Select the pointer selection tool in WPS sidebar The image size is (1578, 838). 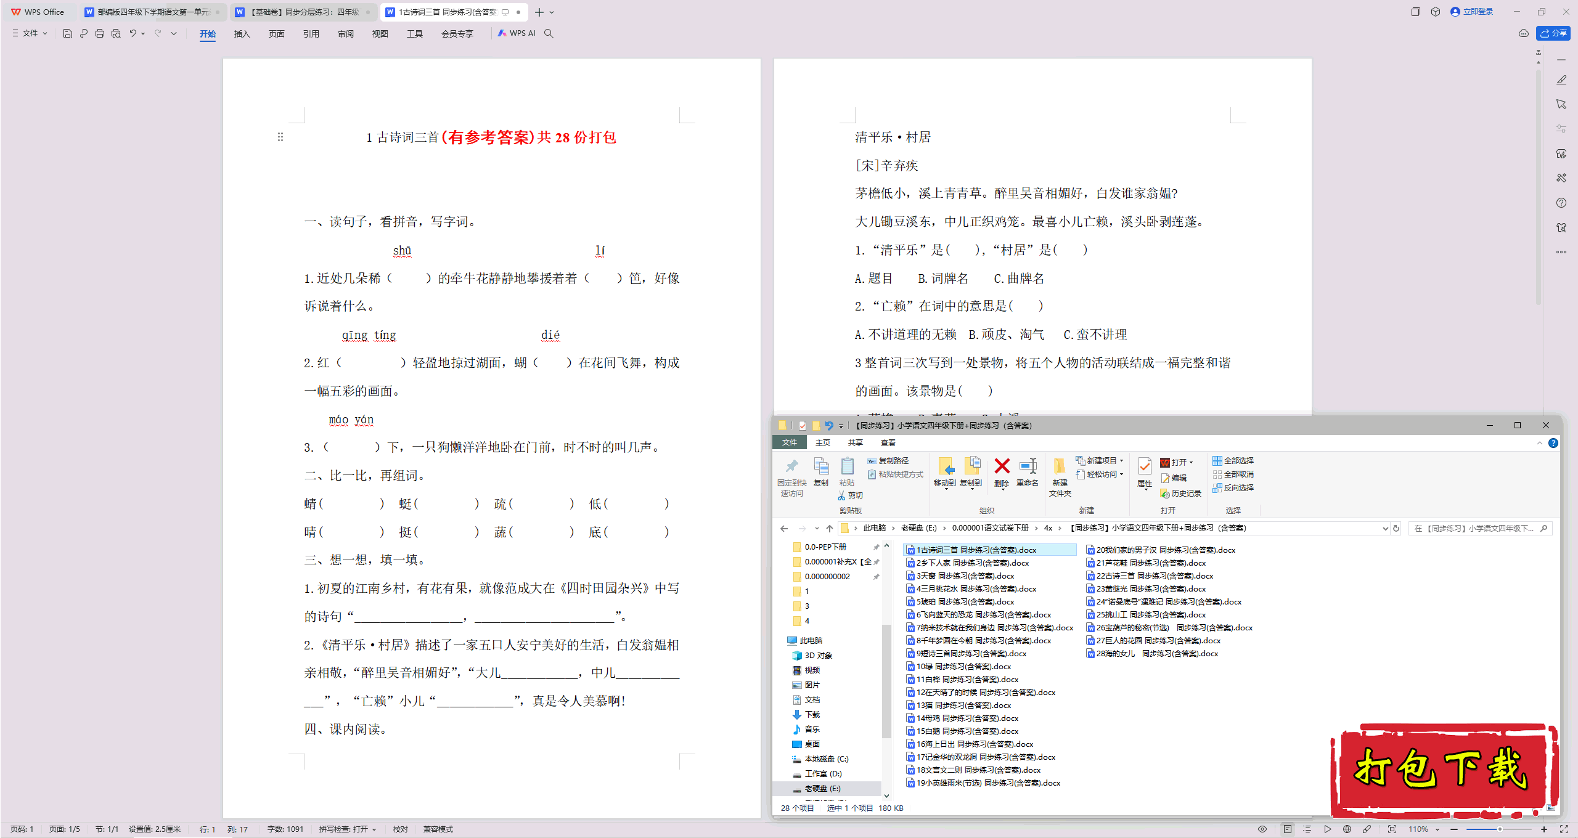pos(1561,104)
